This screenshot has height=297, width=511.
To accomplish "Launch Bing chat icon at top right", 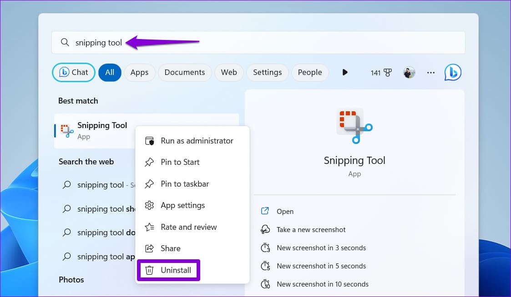I will click(x=453, y=72).
